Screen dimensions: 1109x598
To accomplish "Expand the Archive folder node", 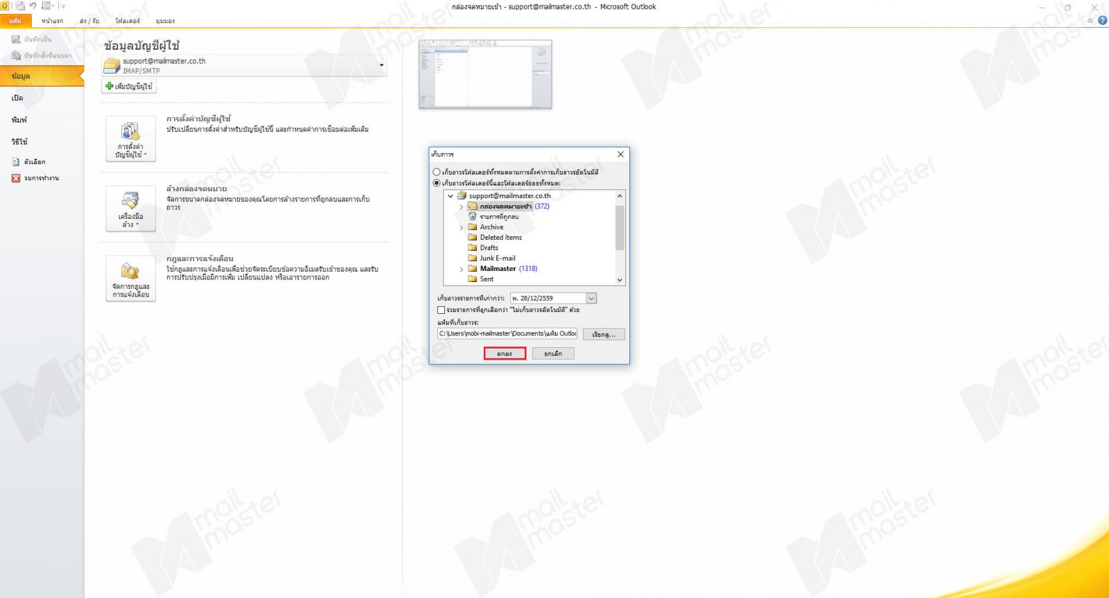I will coord(462,227).
